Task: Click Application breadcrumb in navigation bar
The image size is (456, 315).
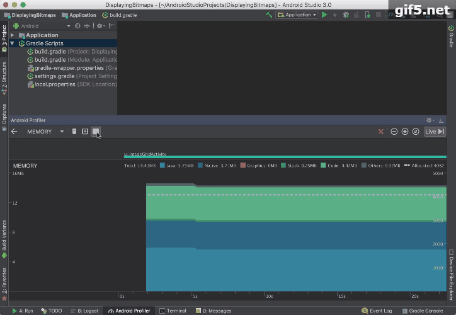Action: point(79,15)
